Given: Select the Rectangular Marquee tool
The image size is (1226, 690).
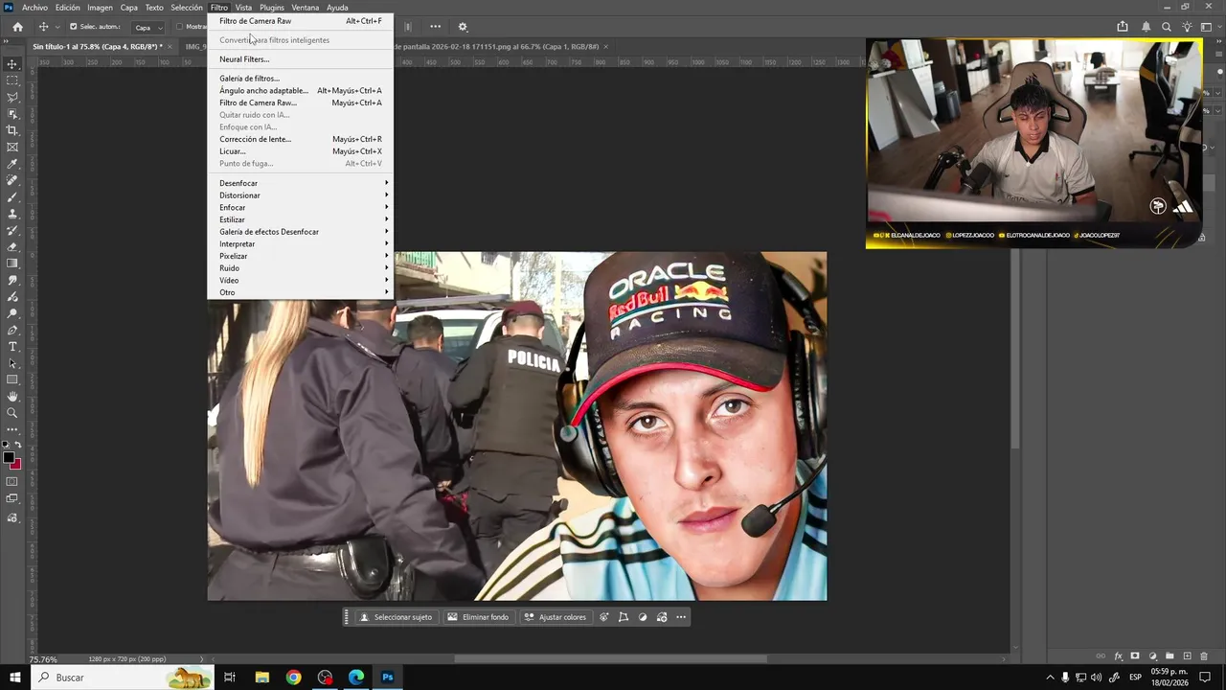Looking at the screenshot, I should (x=12, y=80).
